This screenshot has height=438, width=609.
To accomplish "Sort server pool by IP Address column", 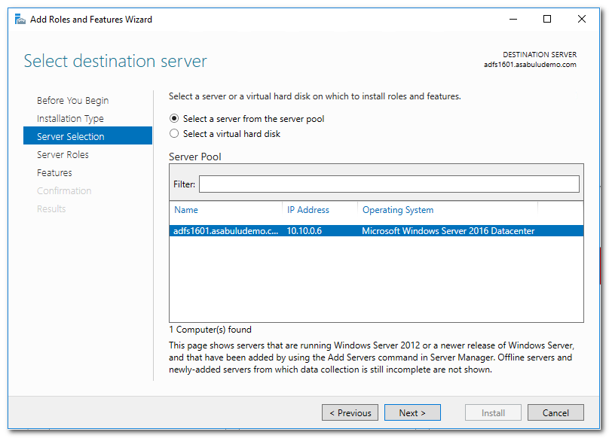I will click(308, 210).
